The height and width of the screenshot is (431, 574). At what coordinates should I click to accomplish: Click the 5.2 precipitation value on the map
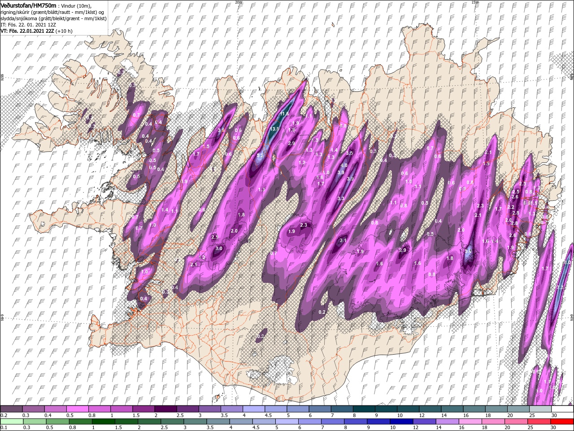click(x=260, y=155)
